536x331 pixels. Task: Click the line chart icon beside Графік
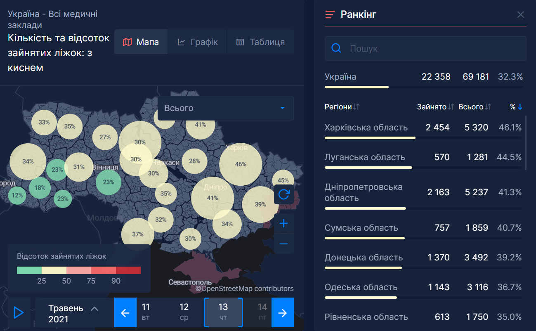click(x=181, y=42)
